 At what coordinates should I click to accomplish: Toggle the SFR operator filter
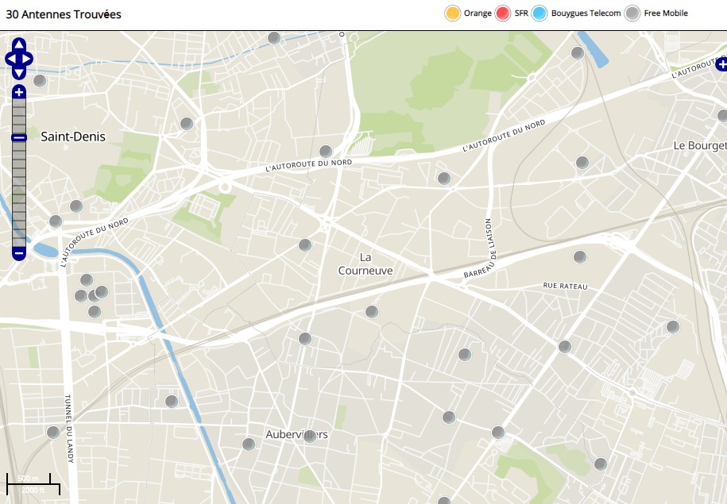coord(502,13)
